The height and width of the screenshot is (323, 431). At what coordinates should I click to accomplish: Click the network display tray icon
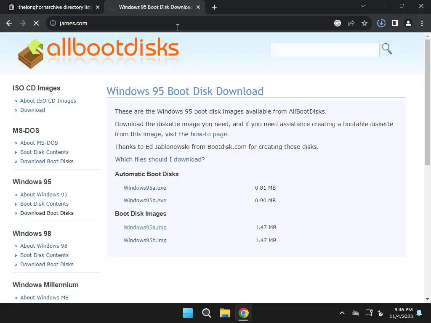click(369, 313)
